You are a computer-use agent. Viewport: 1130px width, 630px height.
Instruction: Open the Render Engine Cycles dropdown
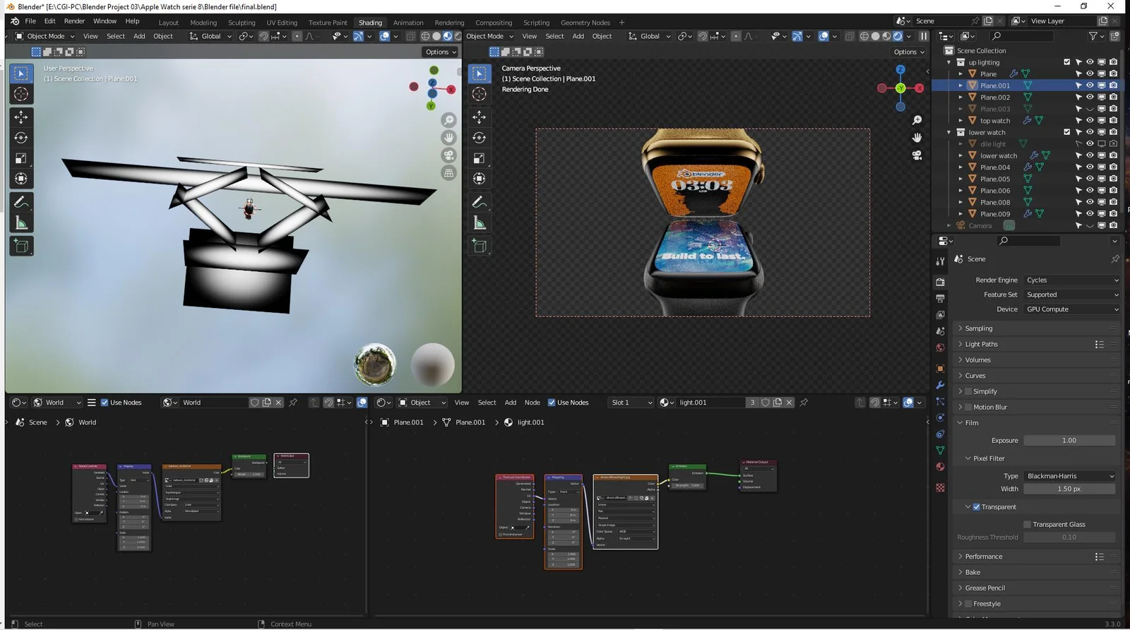click(1071, 280)
